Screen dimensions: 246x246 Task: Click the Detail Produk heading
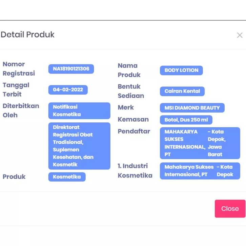27,35
